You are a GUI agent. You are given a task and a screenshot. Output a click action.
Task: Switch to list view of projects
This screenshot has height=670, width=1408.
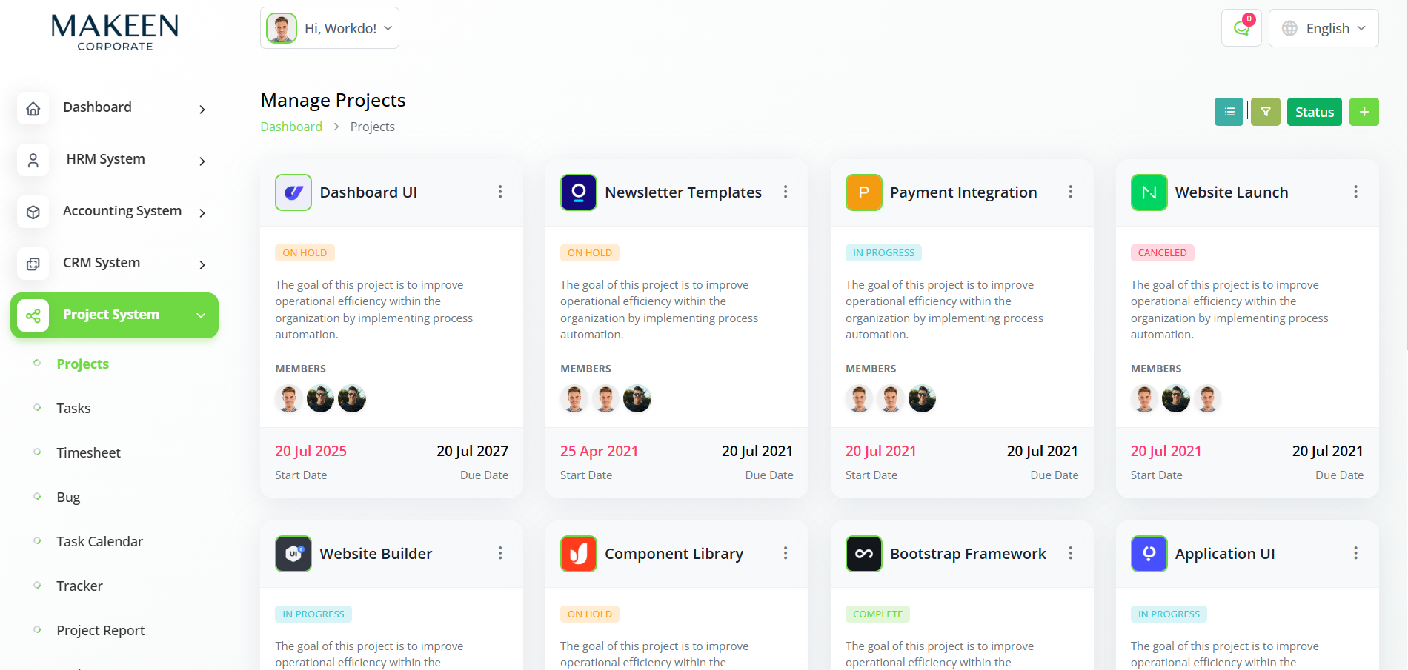pyautogui.click(x=1229, y=112)
